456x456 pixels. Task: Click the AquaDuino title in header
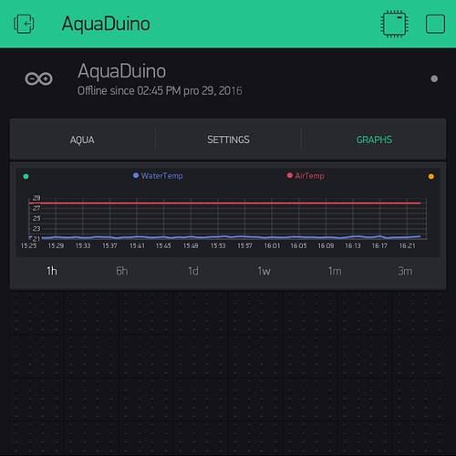pos(106,24)
